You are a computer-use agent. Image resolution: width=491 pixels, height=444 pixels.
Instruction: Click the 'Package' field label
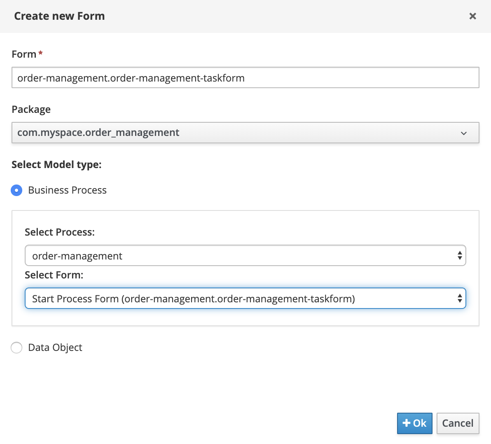pos(31,110)
